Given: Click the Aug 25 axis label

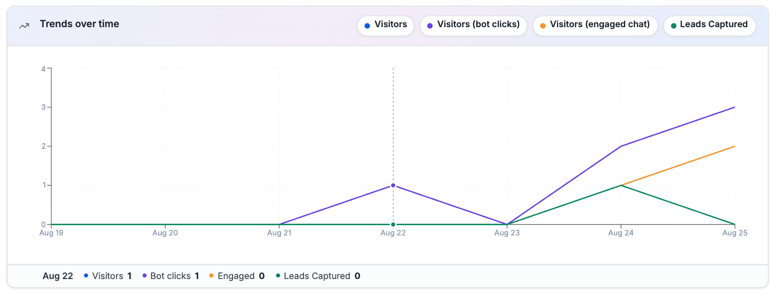Looking at the screenshot, I should tap(735, 233).
